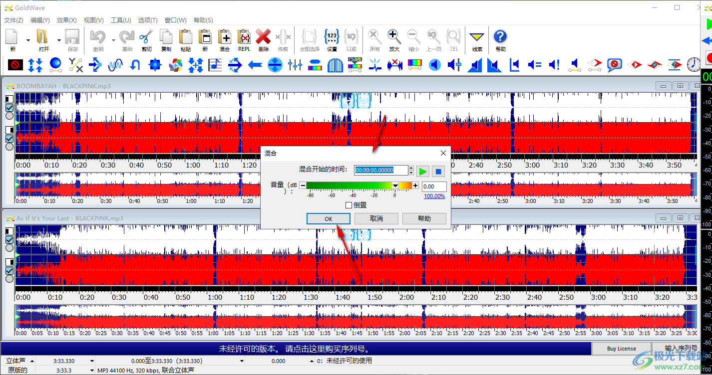
Task: Click the mix start time spinner up arrow
Action: coord(411,168)
